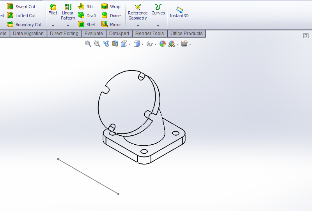Switch to Office Products tab
Image resolution: width=312 pixels, height=211 pixels.
pyautogui.click(x=186, y=34)
